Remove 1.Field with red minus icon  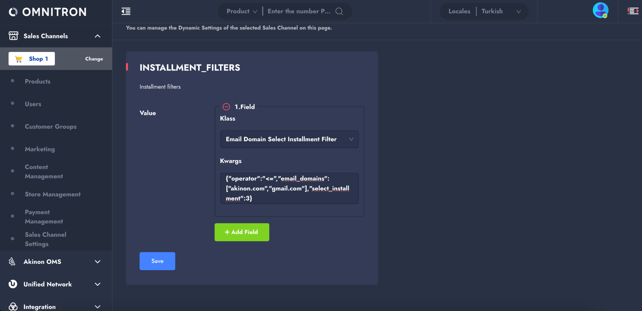(x=226, y=107)
